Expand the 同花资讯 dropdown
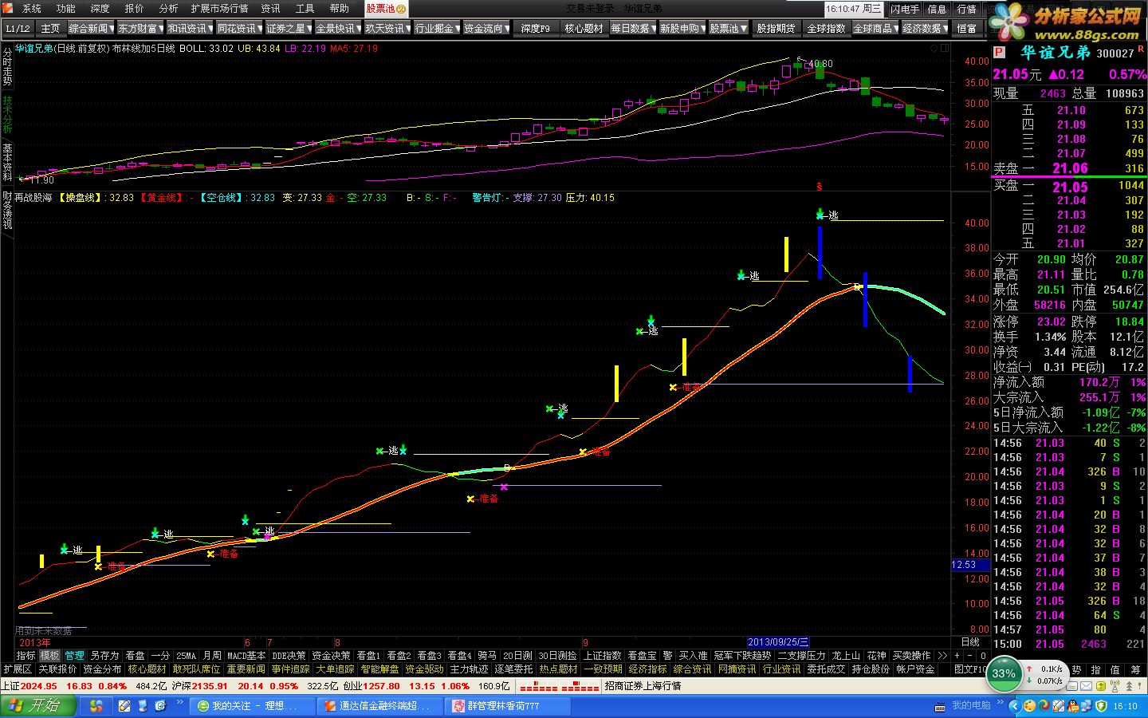Image resolution: width=1148 pixels, height=718 pixels. tap(240, 28)
